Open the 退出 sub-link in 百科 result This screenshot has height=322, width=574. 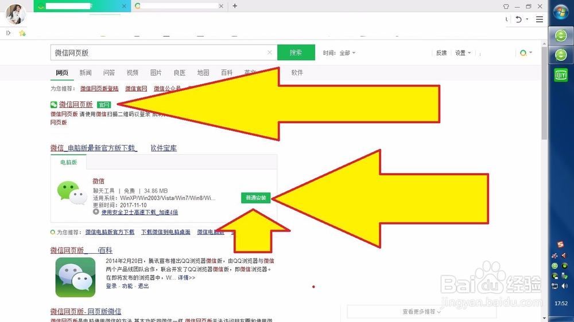click(143, 286)
